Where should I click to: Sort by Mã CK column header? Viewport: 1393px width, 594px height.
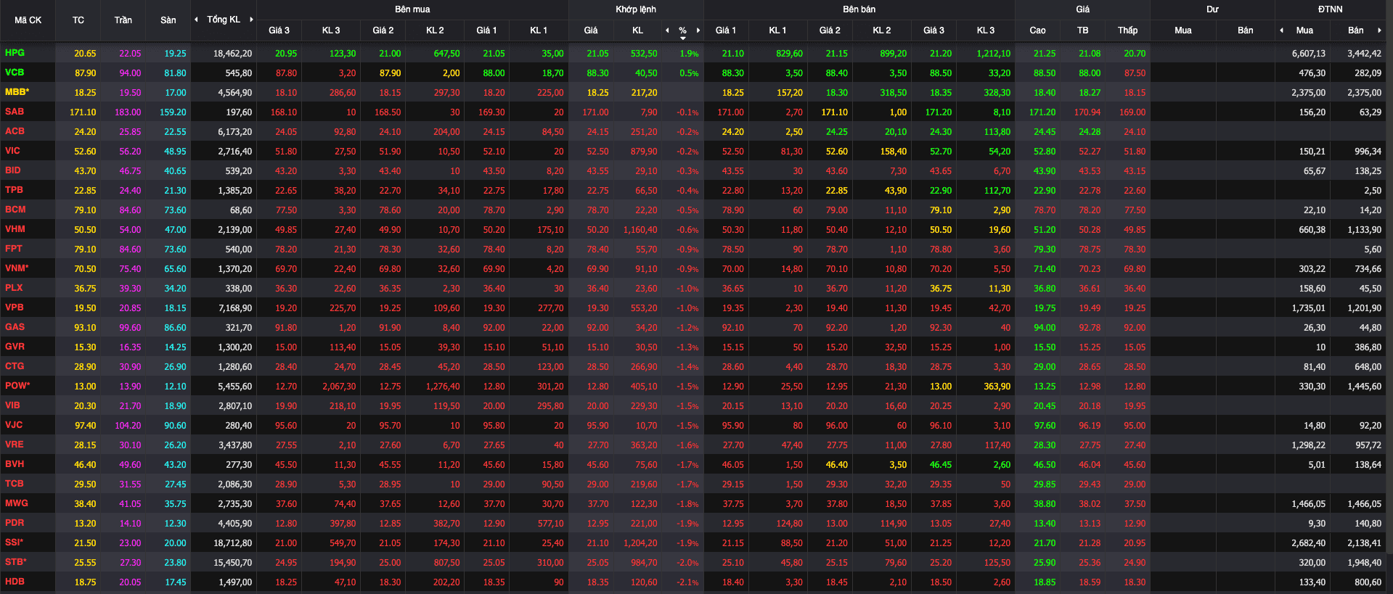click(28, 20)
